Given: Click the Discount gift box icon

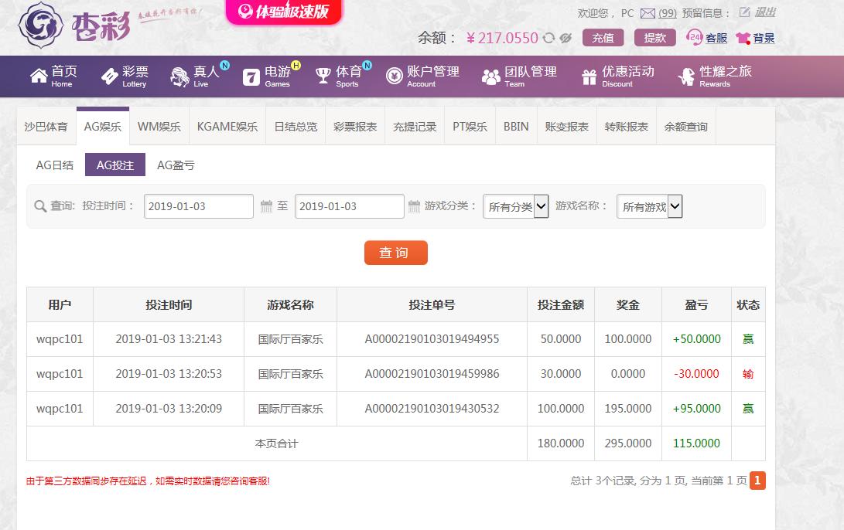Looking at the screenshot, I should [x=589, y=77].
